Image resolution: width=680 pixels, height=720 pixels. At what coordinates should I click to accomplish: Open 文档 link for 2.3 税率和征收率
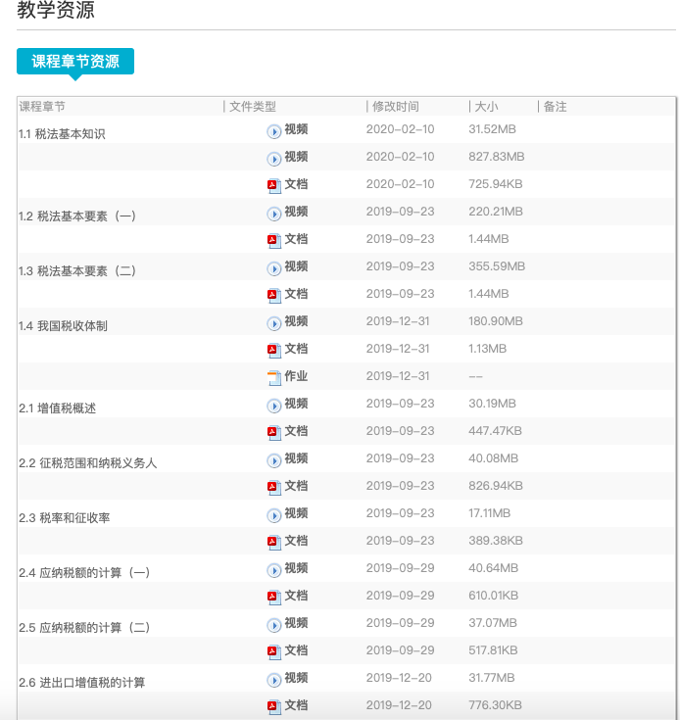[x=296, y=541]
